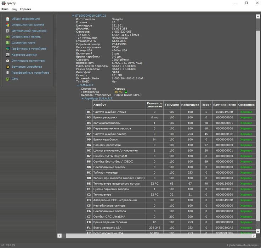Click raw value 000003A2A2
Screen dimensions: 261x248
pyautogui.click(x=225, y=227)
